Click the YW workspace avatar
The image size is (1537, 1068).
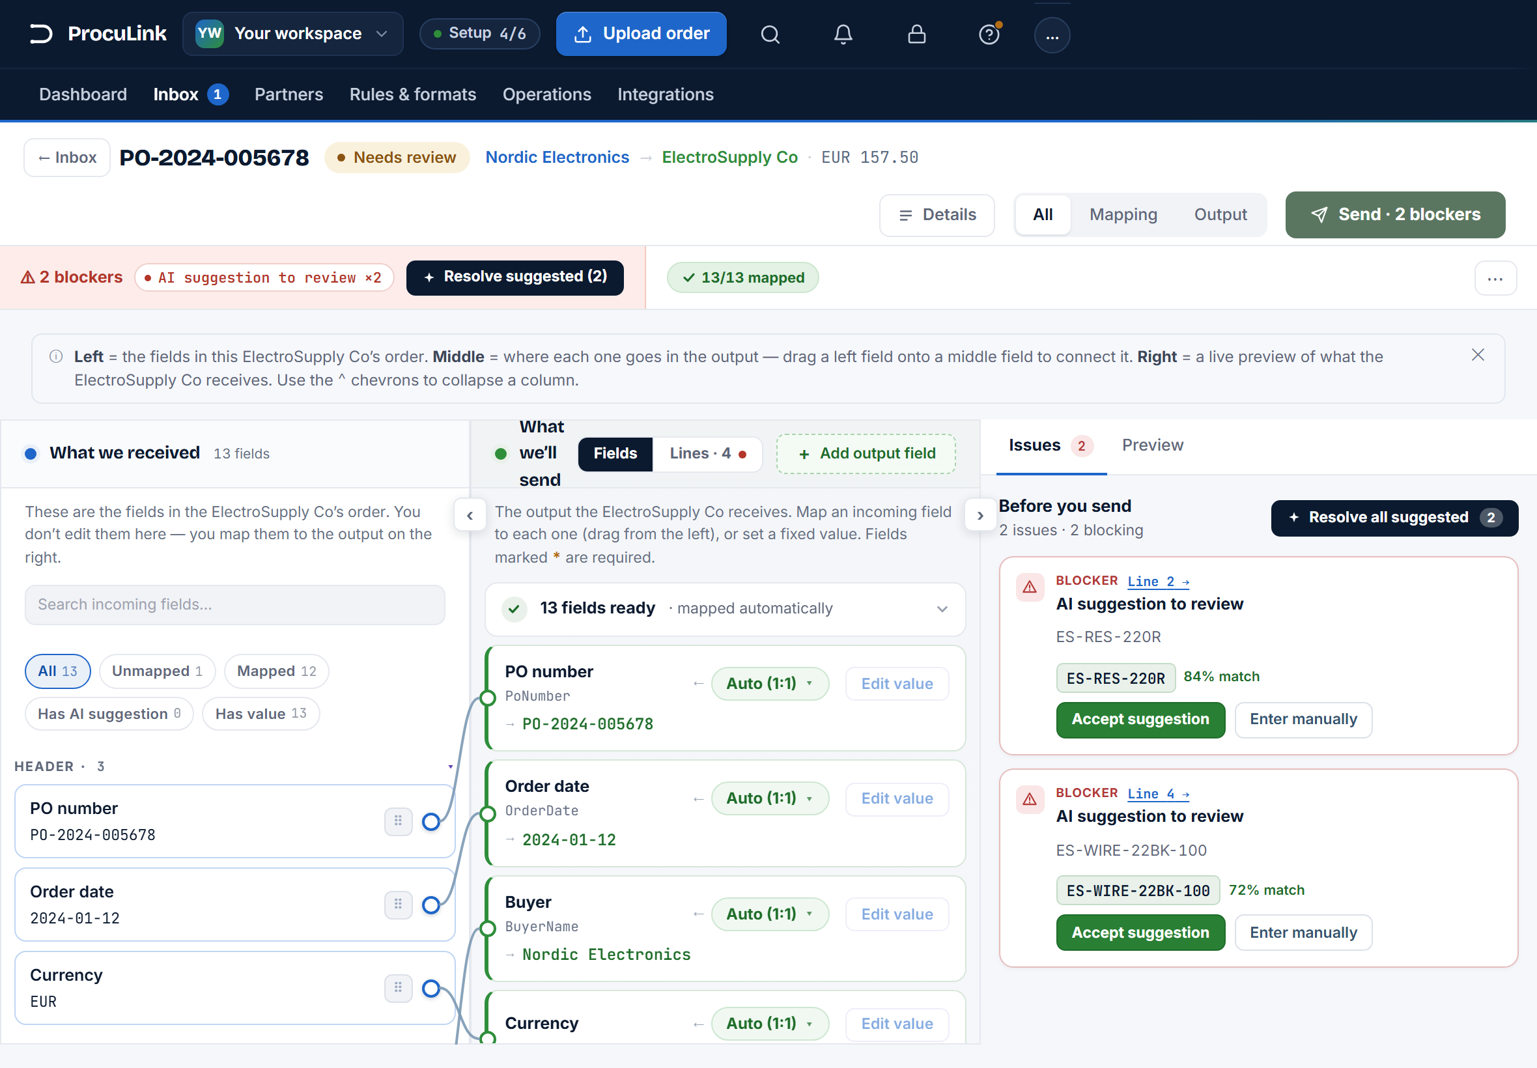pos(210,33)
